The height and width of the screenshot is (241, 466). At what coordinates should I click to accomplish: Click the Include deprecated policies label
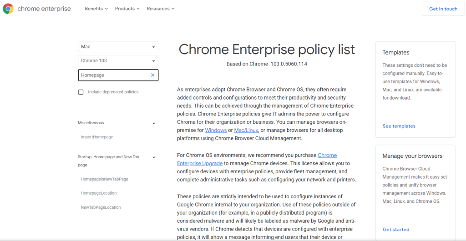tap(113, 92)
